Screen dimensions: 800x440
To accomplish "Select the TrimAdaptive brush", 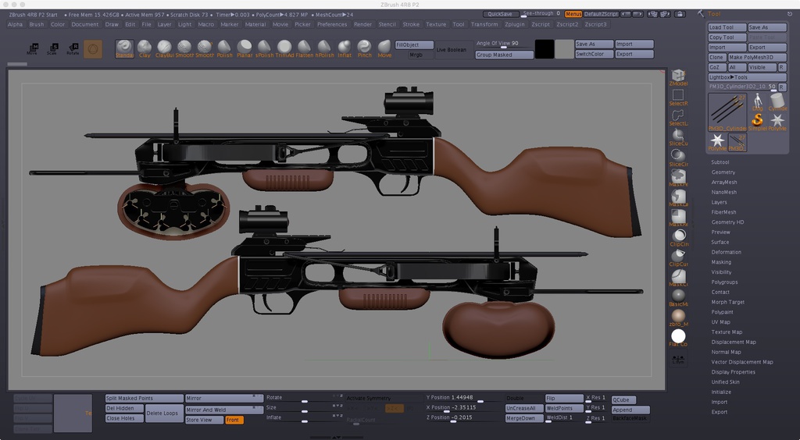I will [284, 49].
